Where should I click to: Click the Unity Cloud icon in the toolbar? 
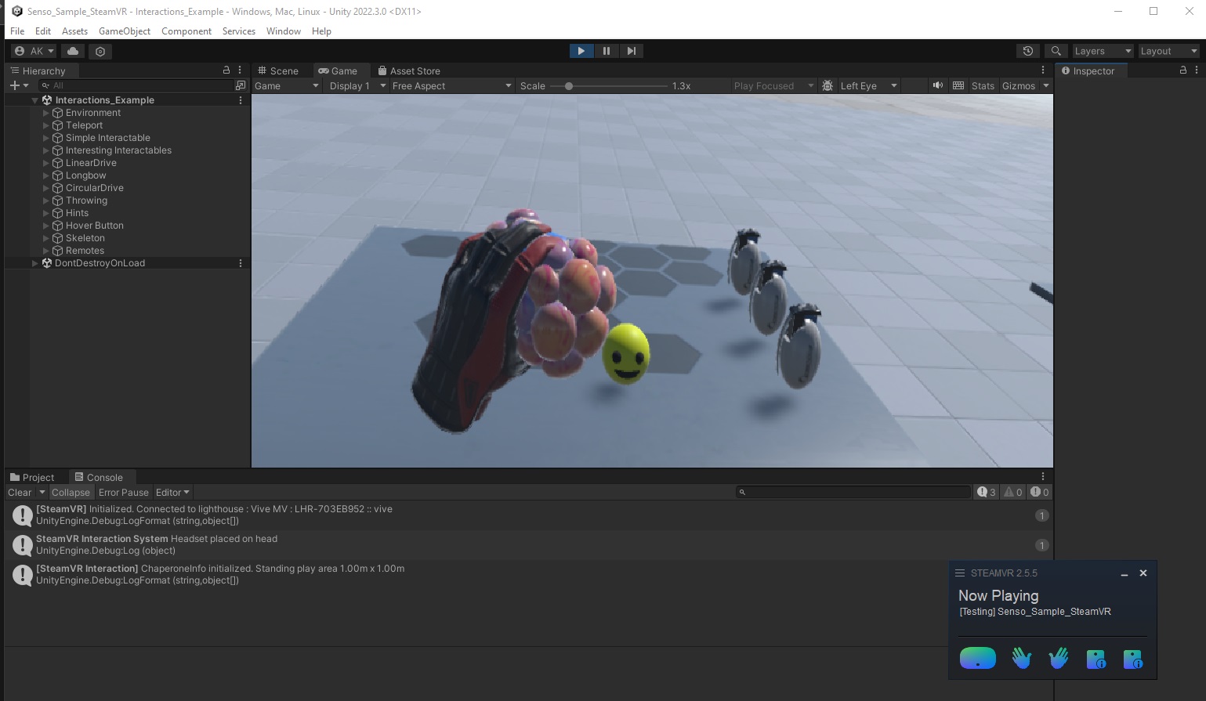tap(72, 50)
